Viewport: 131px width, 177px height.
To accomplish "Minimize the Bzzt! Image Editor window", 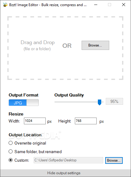I will [96, 5].
